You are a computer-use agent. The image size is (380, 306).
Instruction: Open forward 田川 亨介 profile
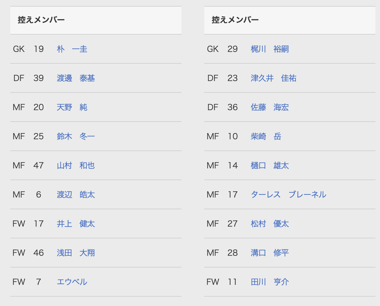coord(270,282)
